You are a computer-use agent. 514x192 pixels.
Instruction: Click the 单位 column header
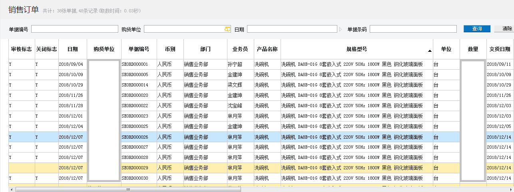click(x=446, y=49)
